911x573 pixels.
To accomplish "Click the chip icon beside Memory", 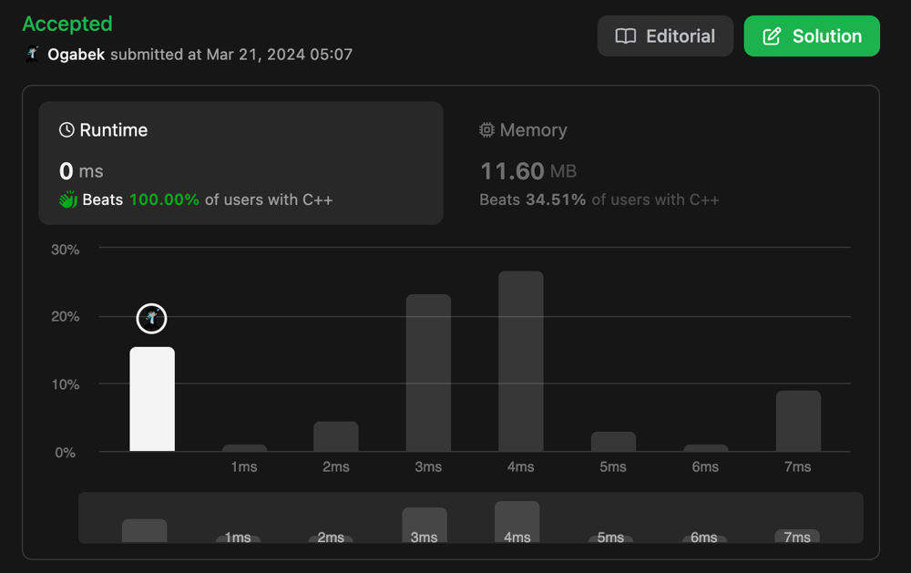I will pyautogui.click(x=487, y=130).
